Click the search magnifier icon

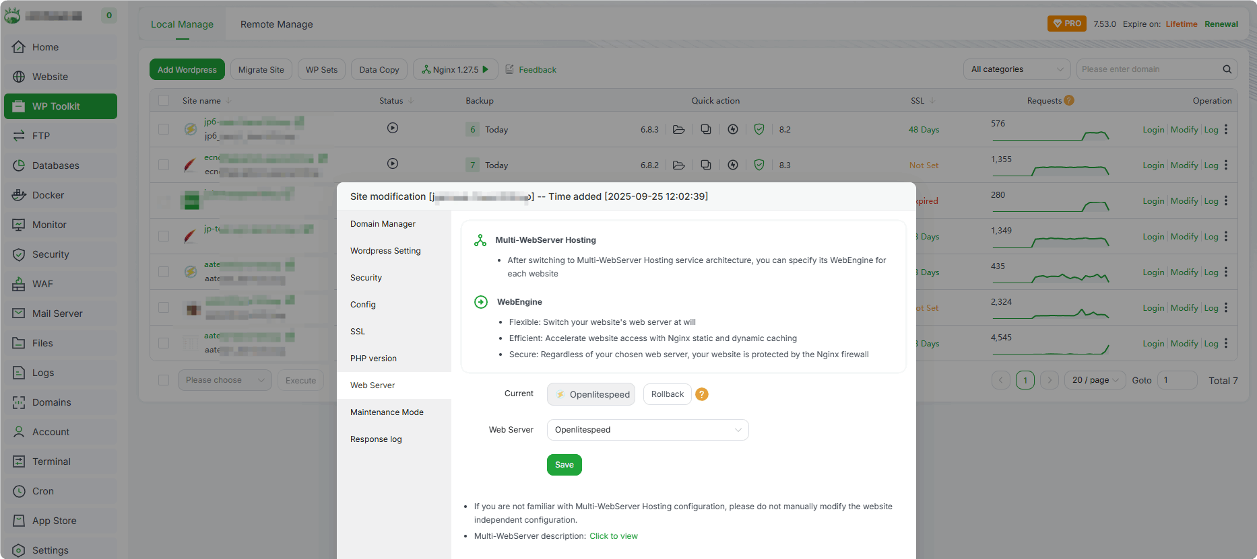(x=1227, y=69)
